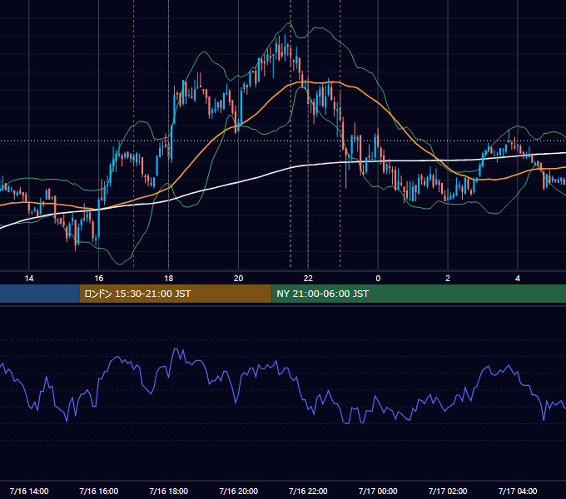The width and height of the screenshot is (566, 499).
Task: Click the 7/16 20:00 timestamp label
Action: tap(238, 491)
